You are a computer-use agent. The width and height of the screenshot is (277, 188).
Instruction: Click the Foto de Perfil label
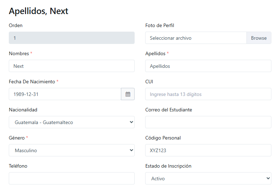[x=160, y=25]
